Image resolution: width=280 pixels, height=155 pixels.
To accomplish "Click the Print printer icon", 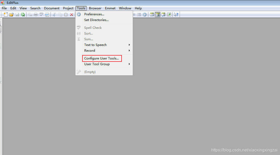I will pos(36,15).
